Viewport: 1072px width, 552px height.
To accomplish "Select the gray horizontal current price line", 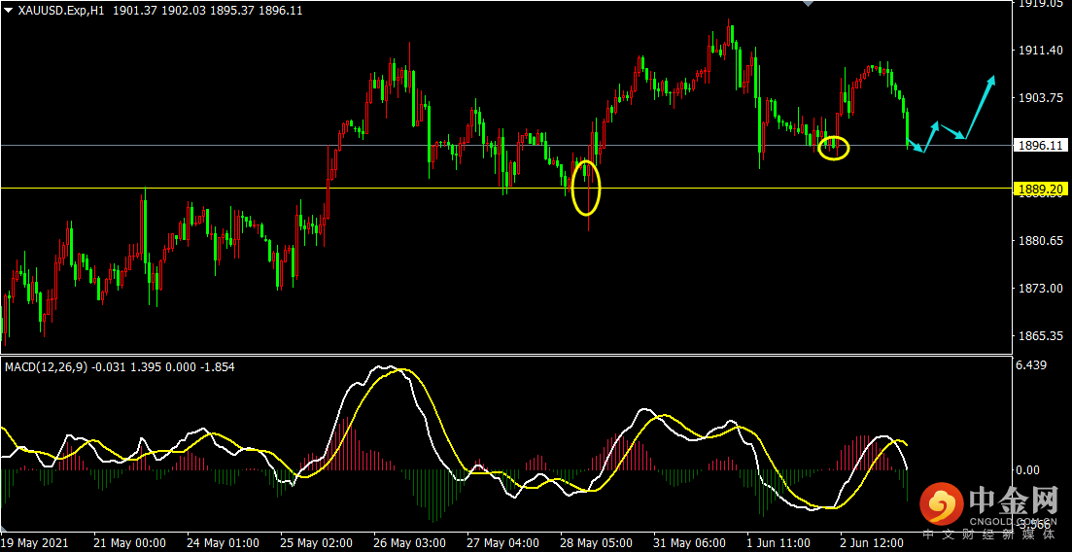I will click(505, 145).
